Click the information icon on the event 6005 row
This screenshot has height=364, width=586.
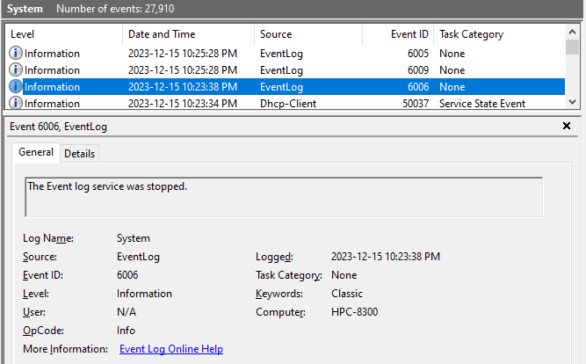[16, 54]
